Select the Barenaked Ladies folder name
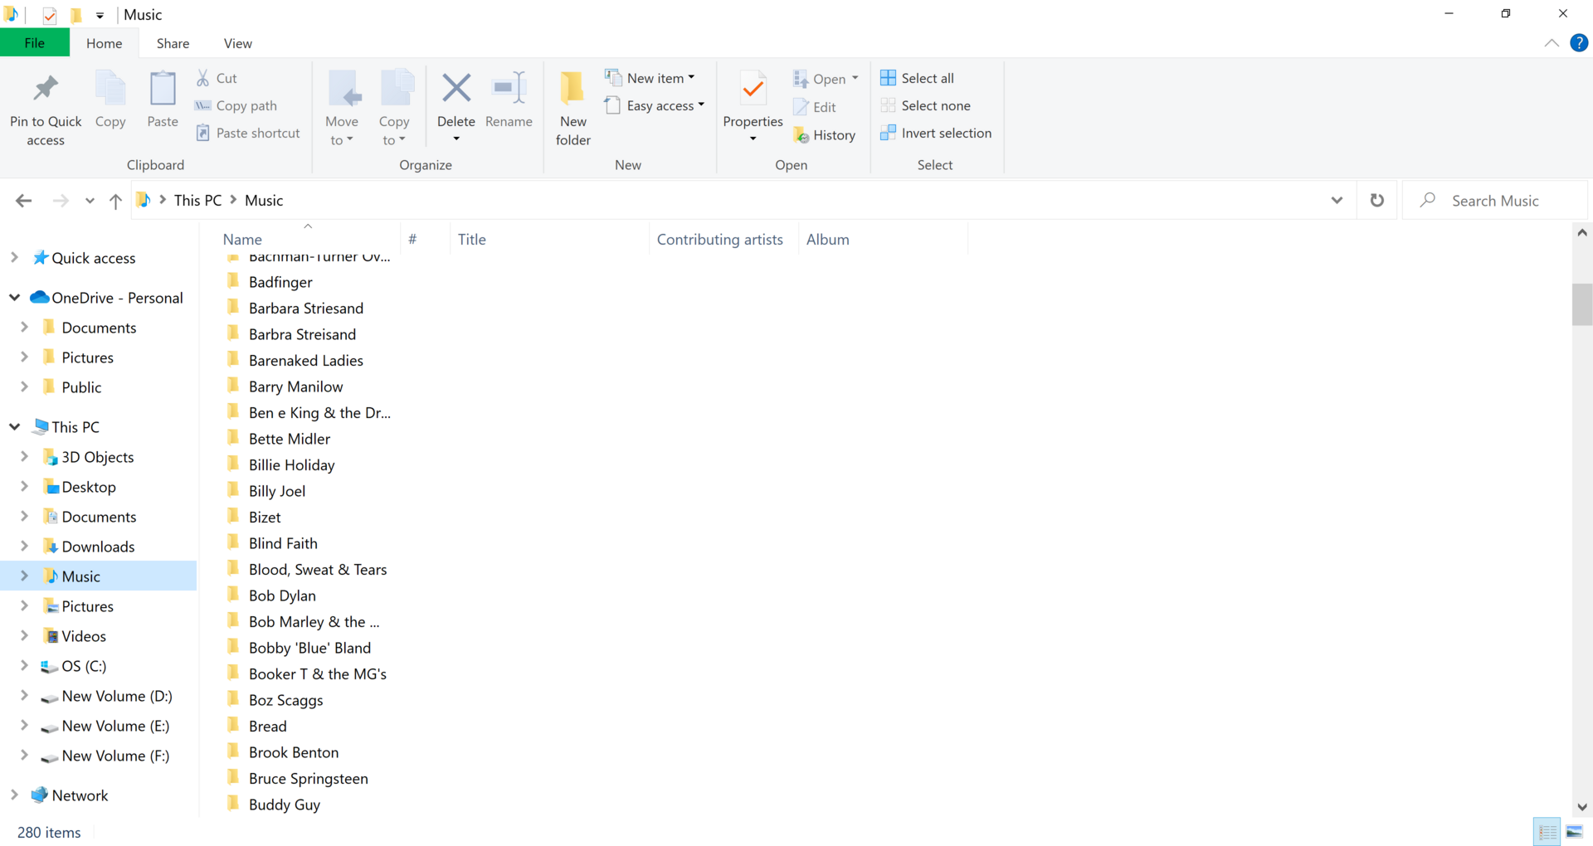 click(306, 360)
